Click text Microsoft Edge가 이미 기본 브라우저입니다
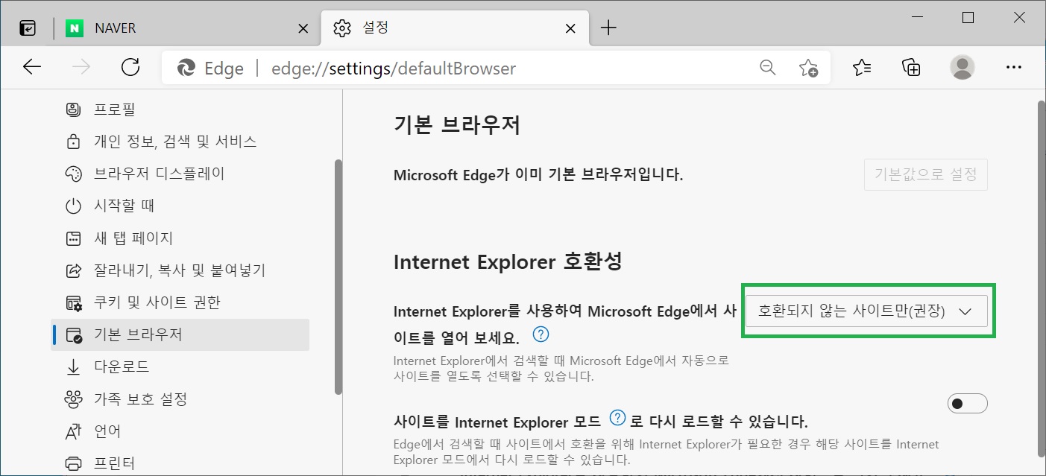 click(538, 175)
